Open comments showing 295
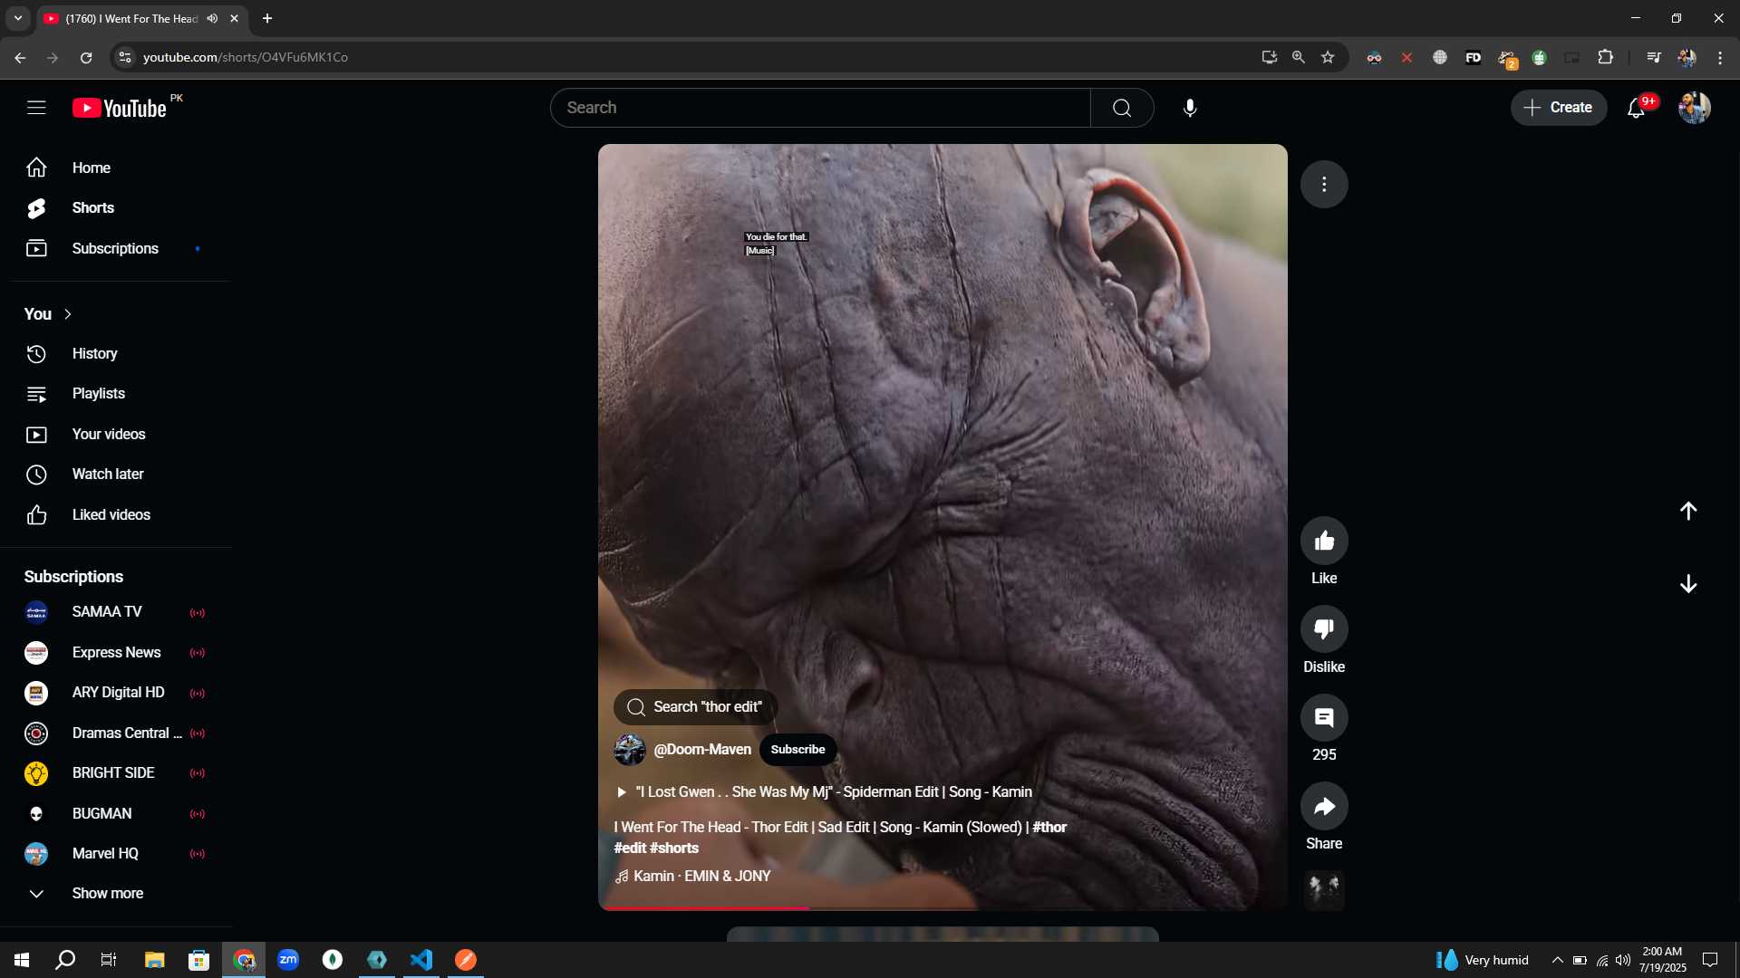The width and height of the screenshot is (1740, 978). click(1324, 717)
